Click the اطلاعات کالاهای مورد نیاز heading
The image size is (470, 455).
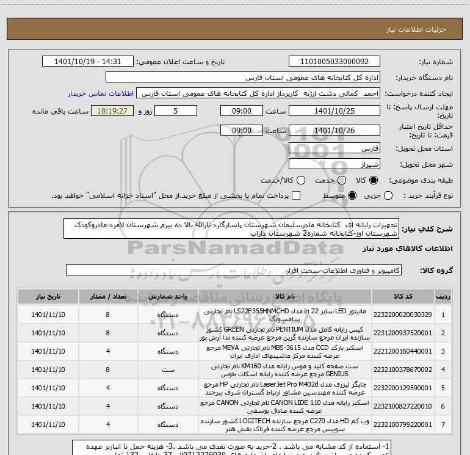[x=408, y=249]
